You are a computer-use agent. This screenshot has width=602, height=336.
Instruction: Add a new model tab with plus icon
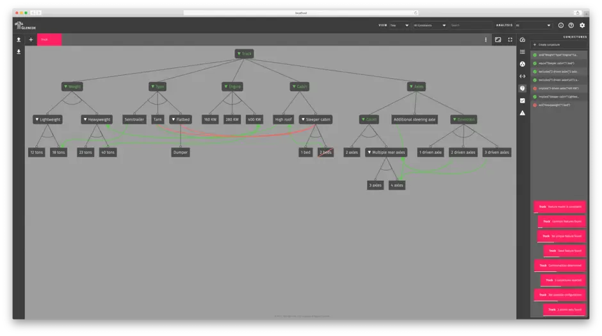(x=31, y=40)
